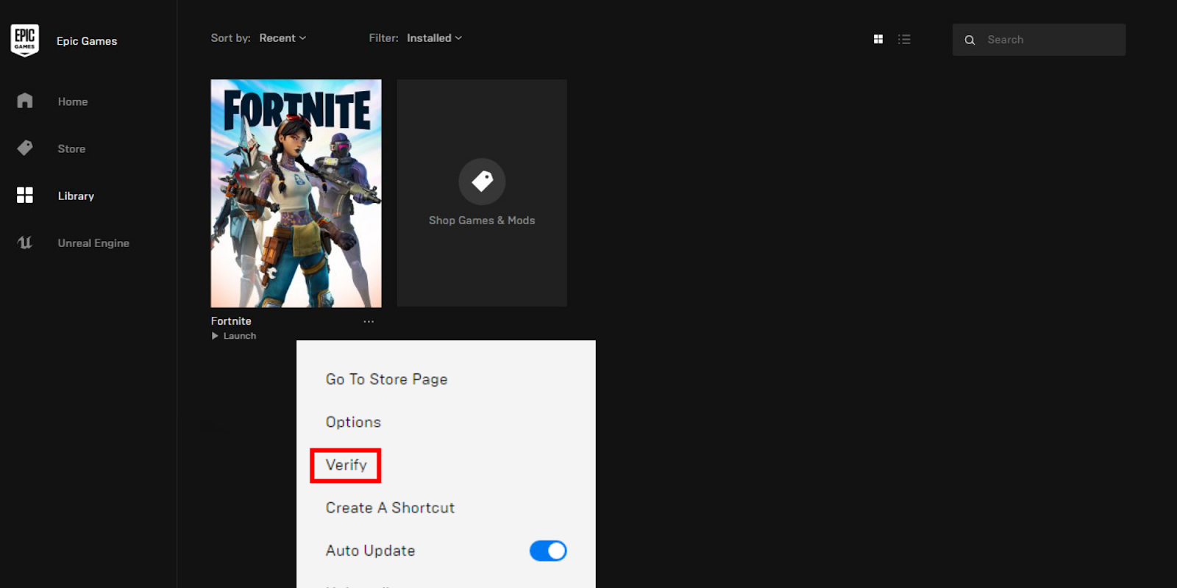Screen dimensions: 1177x588
Task: Open Fortnite's three-dot options menu
Action: 369,321
